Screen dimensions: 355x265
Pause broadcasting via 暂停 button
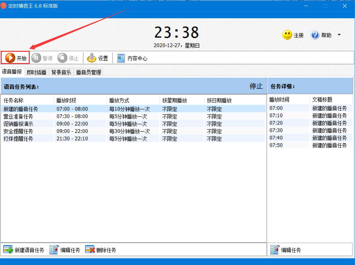click(x=42, y=58)
